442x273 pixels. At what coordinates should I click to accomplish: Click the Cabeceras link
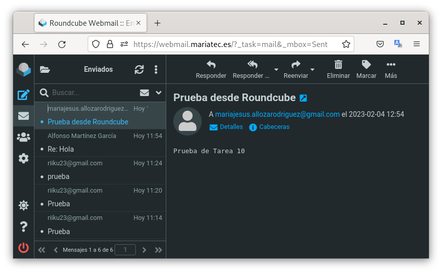pos(269,127)
